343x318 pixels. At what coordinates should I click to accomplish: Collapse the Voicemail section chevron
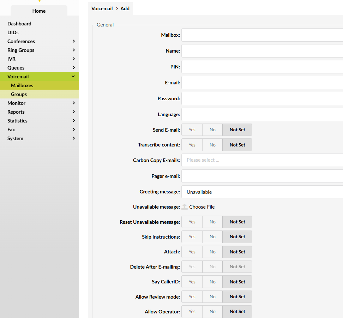pos(73,77)
